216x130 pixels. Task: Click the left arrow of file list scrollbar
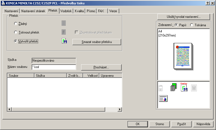[x=9, y=109]
